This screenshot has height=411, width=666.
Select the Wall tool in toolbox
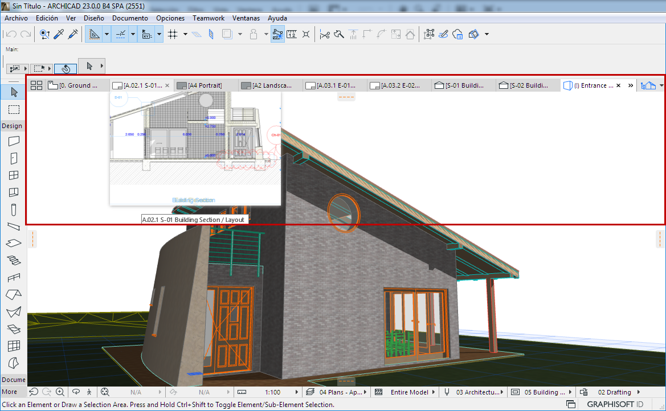click(14, 141)
